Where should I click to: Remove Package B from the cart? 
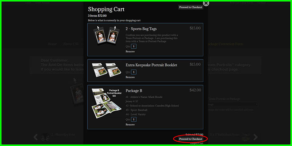click(x=130, y=125)
